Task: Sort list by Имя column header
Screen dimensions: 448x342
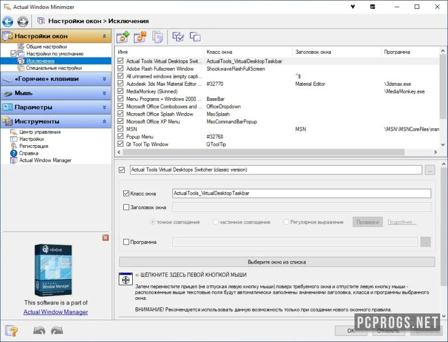Action: pyautogui.click(x=160, y=52)
